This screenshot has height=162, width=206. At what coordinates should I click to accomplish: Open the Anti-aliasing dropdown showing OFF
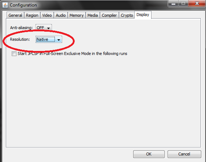pos(44,28)
